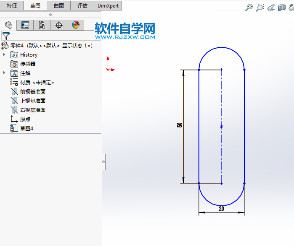Click the Zoom to Area icon

tap(260, 8)
